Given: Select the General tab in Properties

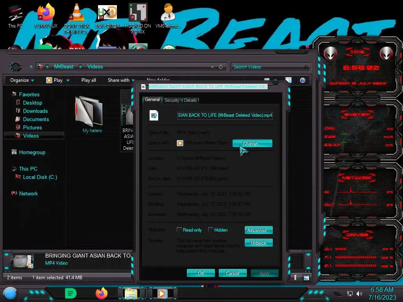Looking at the screenshot, I should click(152, 99).
